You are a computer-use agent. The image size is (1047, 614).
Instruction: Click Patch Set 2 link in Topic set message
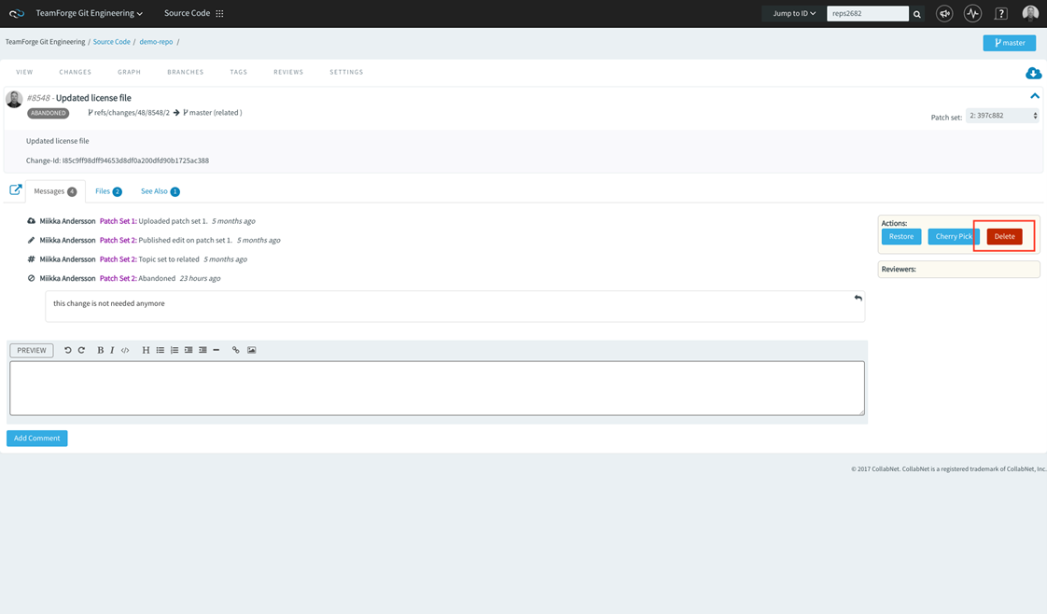click(119, 259)
